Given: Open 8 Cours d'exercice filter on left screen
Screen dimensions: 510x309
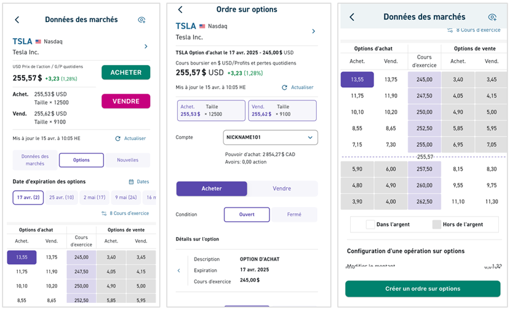Looking at the screenshot, I should (x=126, y=213).
